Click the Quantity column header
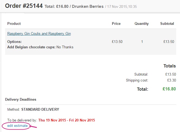Viewport: 180px width, 132px height. tap(142, 24)
